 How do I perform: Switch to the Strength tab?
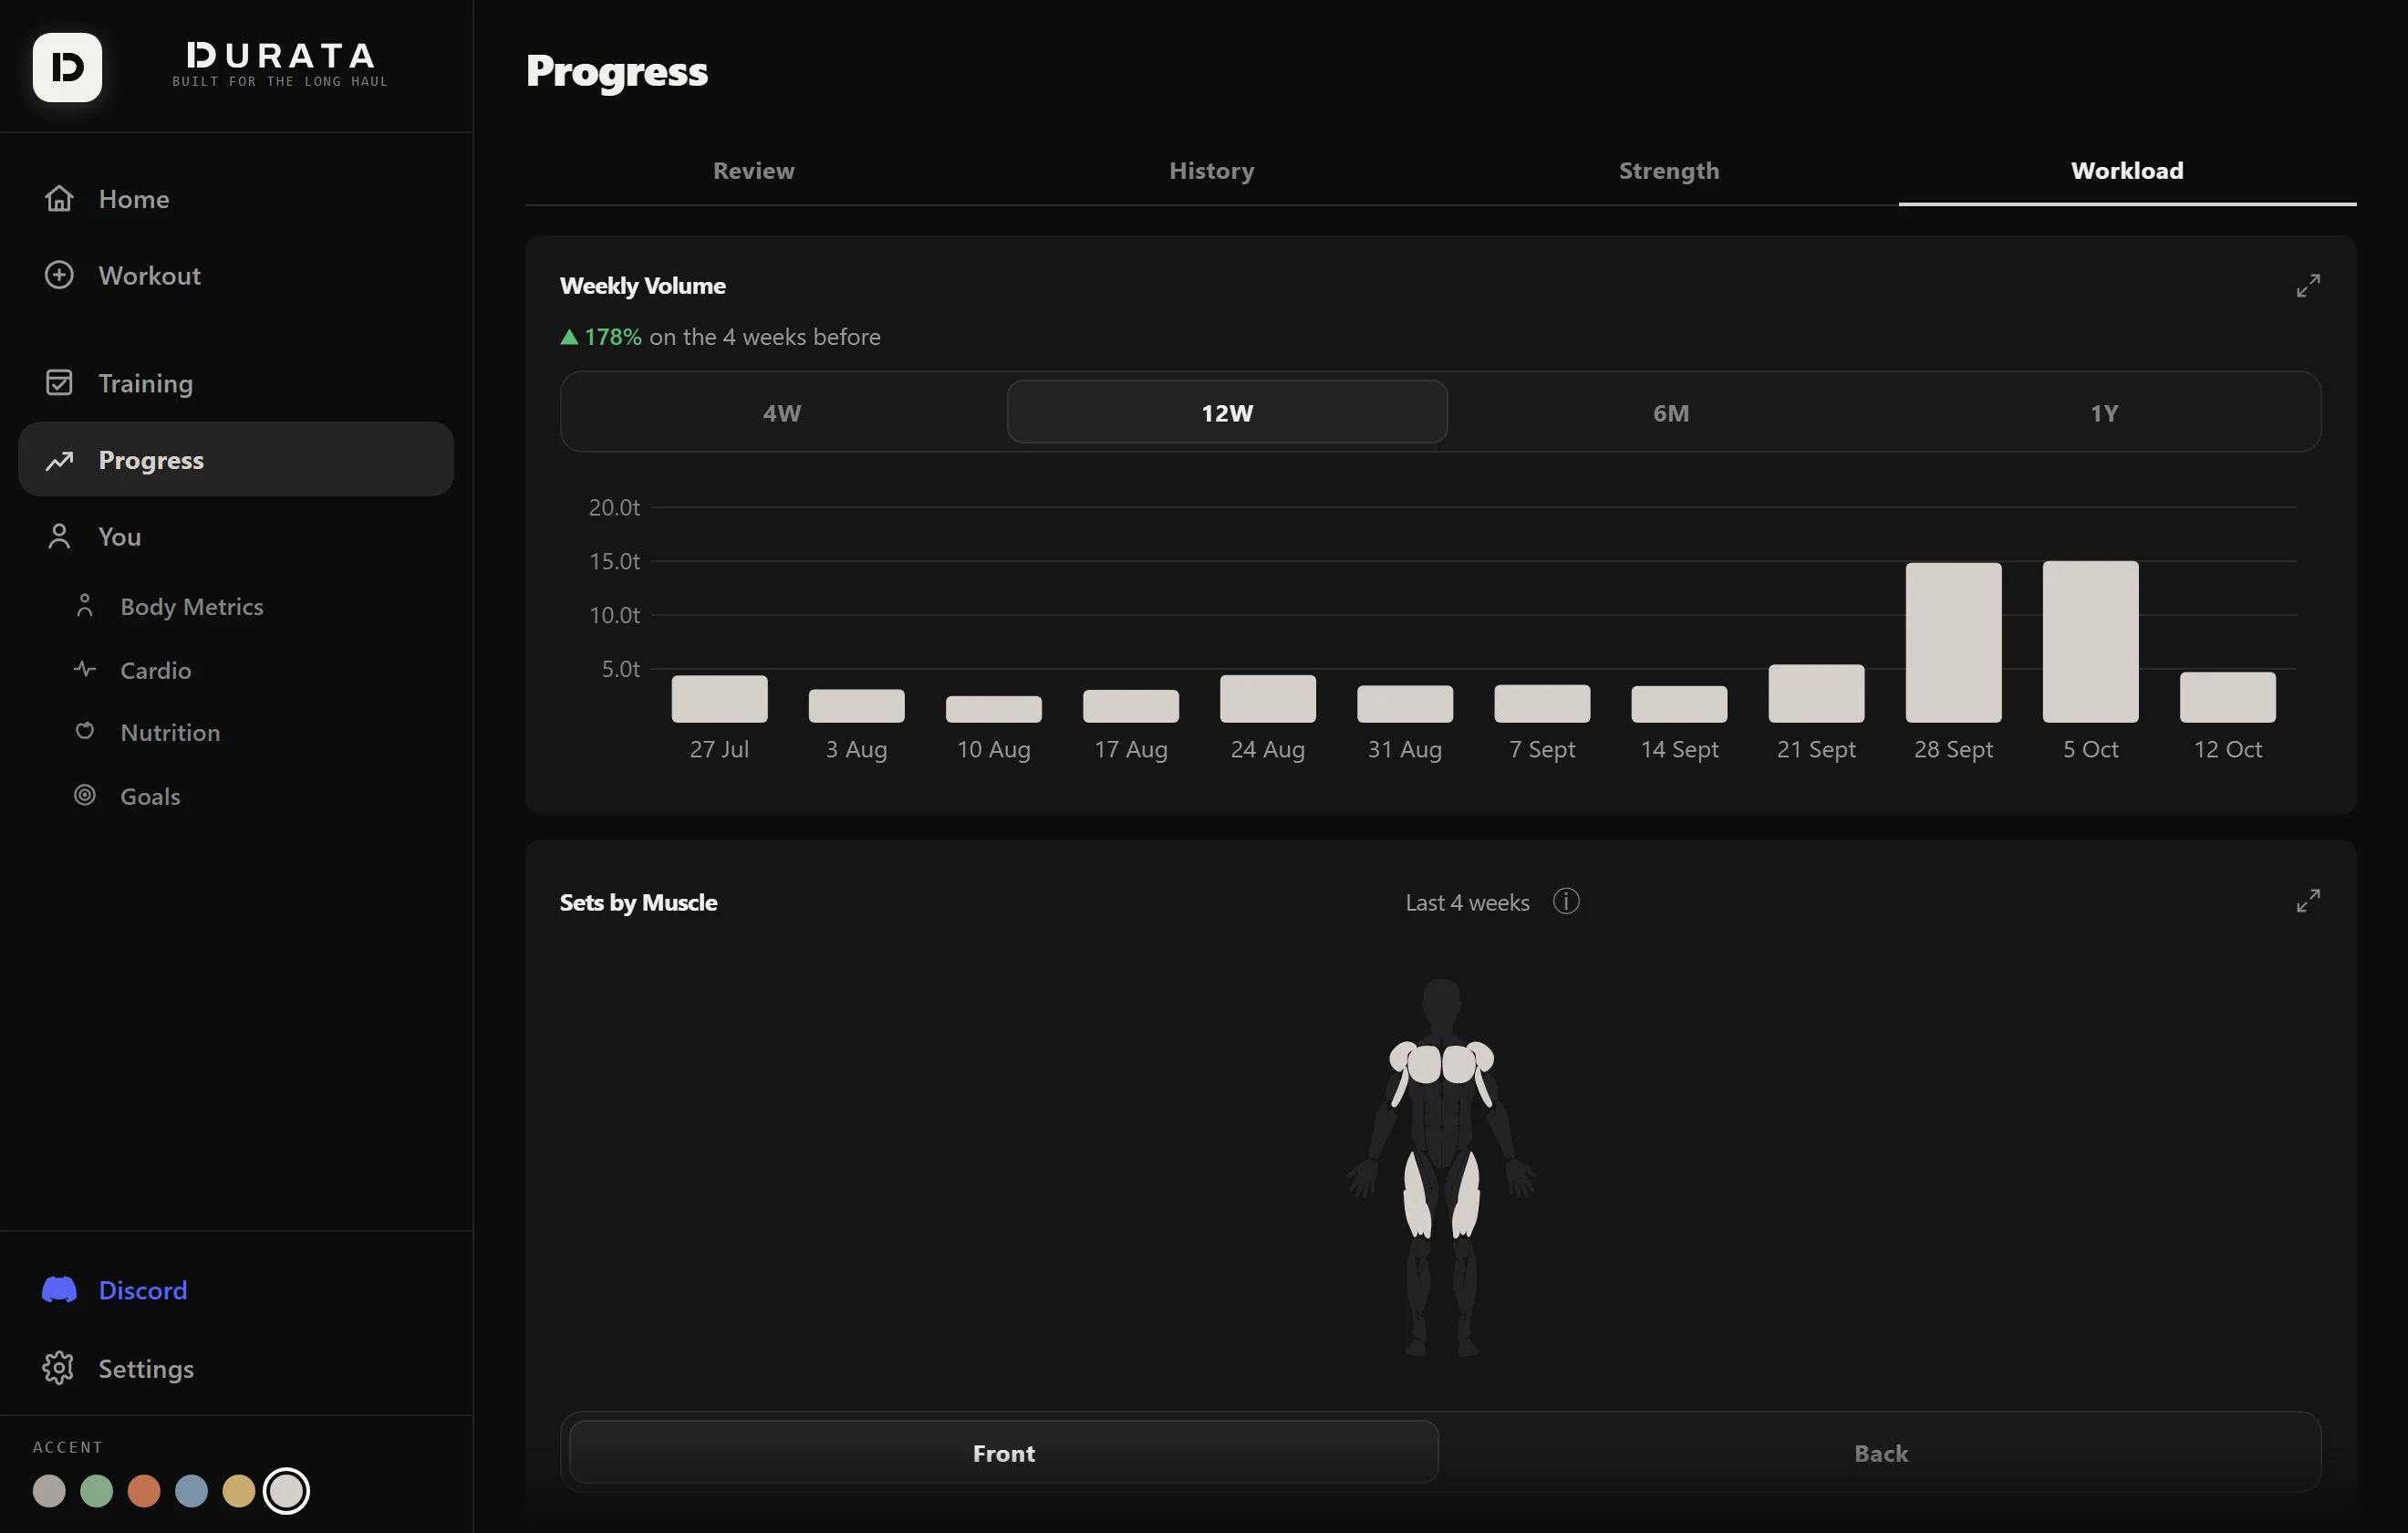pos(1669,172)
